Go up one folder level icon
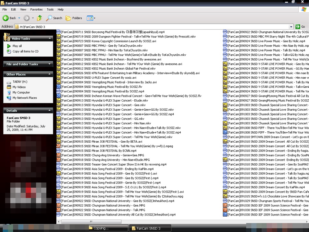 click(39, 18)
